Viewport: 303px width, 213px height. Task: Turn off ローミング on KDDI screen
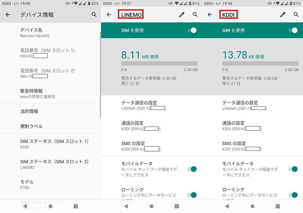tap(293, 195)
